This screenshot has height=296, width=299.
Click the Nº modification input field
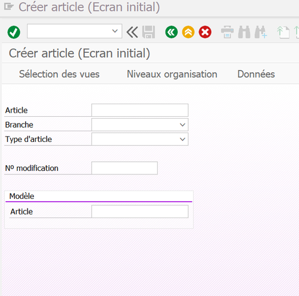coord(124,168)
